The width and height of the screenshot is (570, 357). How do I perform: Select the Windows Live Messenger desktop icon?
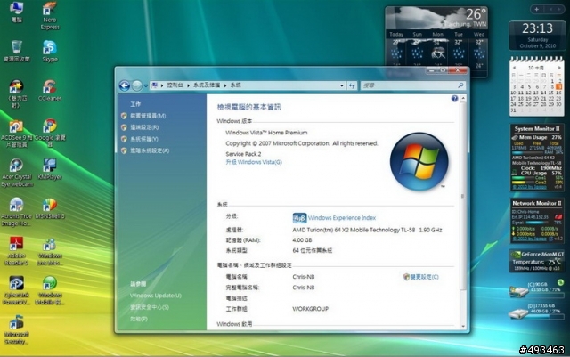(50, 251)
